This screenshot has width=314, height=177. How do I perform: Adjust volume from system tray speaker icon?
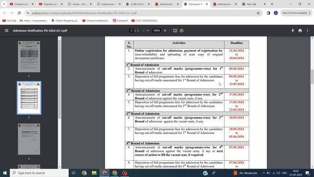pyautogui.click(x=278, y=173)
